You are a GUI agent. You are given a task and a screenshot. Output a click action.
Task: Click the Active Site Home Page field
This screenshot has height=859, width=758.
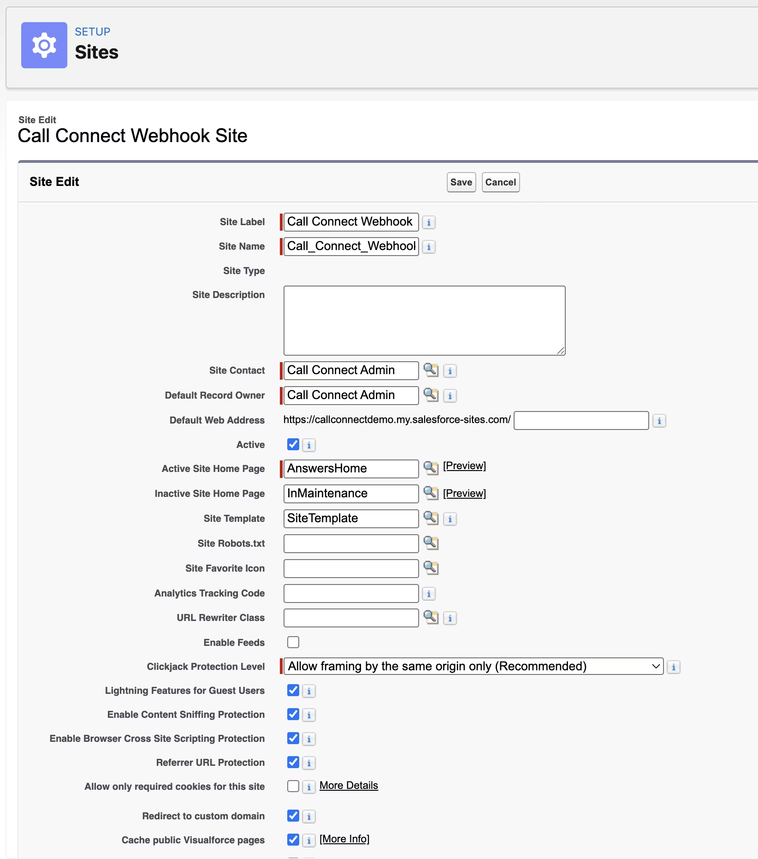tap(351, 469)
